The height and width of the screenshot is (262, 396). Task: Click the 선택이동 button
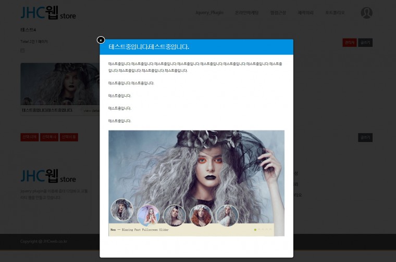click(69, 137)
